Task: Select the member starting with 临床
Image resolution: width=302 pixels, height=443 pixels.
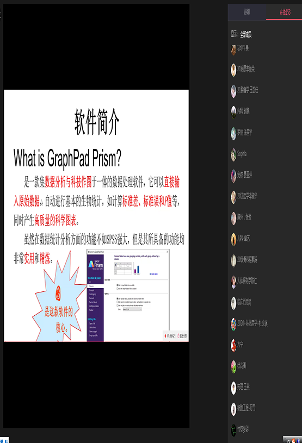Action: tap(244, 302)
